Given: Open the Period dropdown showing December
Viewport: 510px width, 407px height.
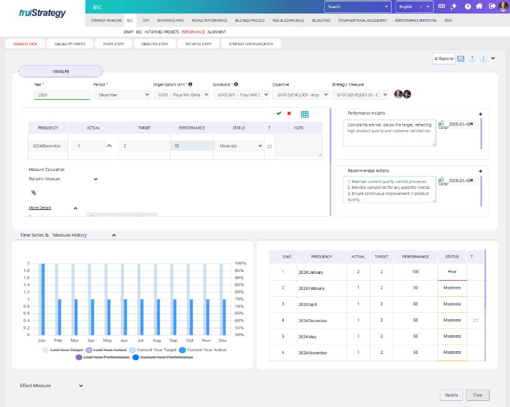Looking at the screenshot, I should click(x=121, y=95).
